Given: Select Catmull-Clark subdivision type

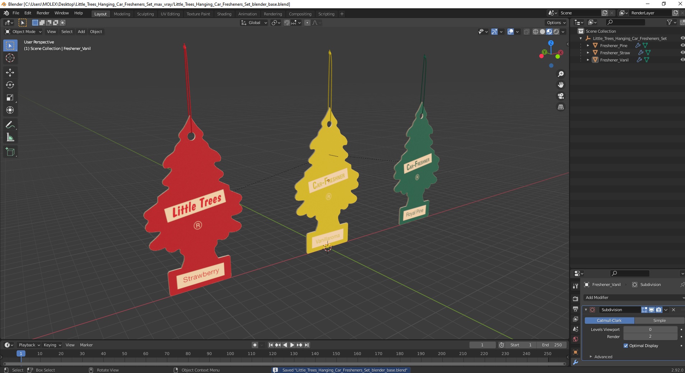Looking at the screenshot, I should 609,321.
